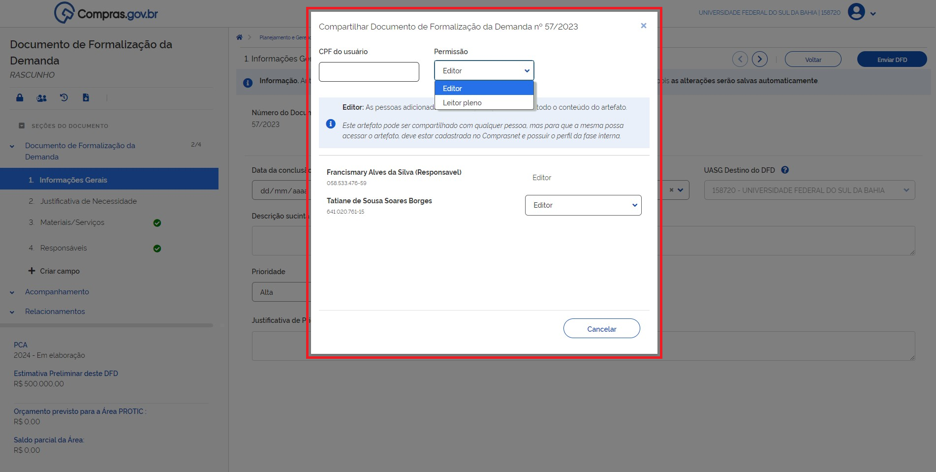The height and width of the screenshot is (472, 936).
Task: Click the home breadcrumb icon
Action: coord(239,37)
